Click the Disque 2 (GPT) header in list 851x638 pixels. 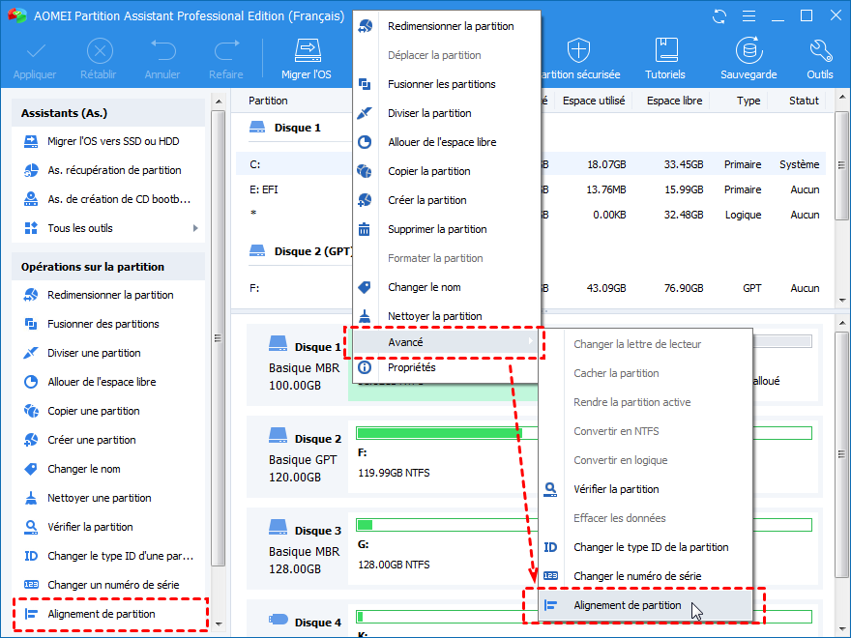[301, 251]
